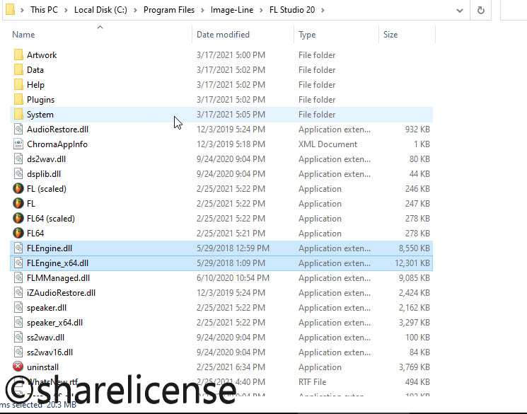The width and height of the screenshot is (527, 414).
Task: Click the speaker.dll file icon
Action: [18, 307]
